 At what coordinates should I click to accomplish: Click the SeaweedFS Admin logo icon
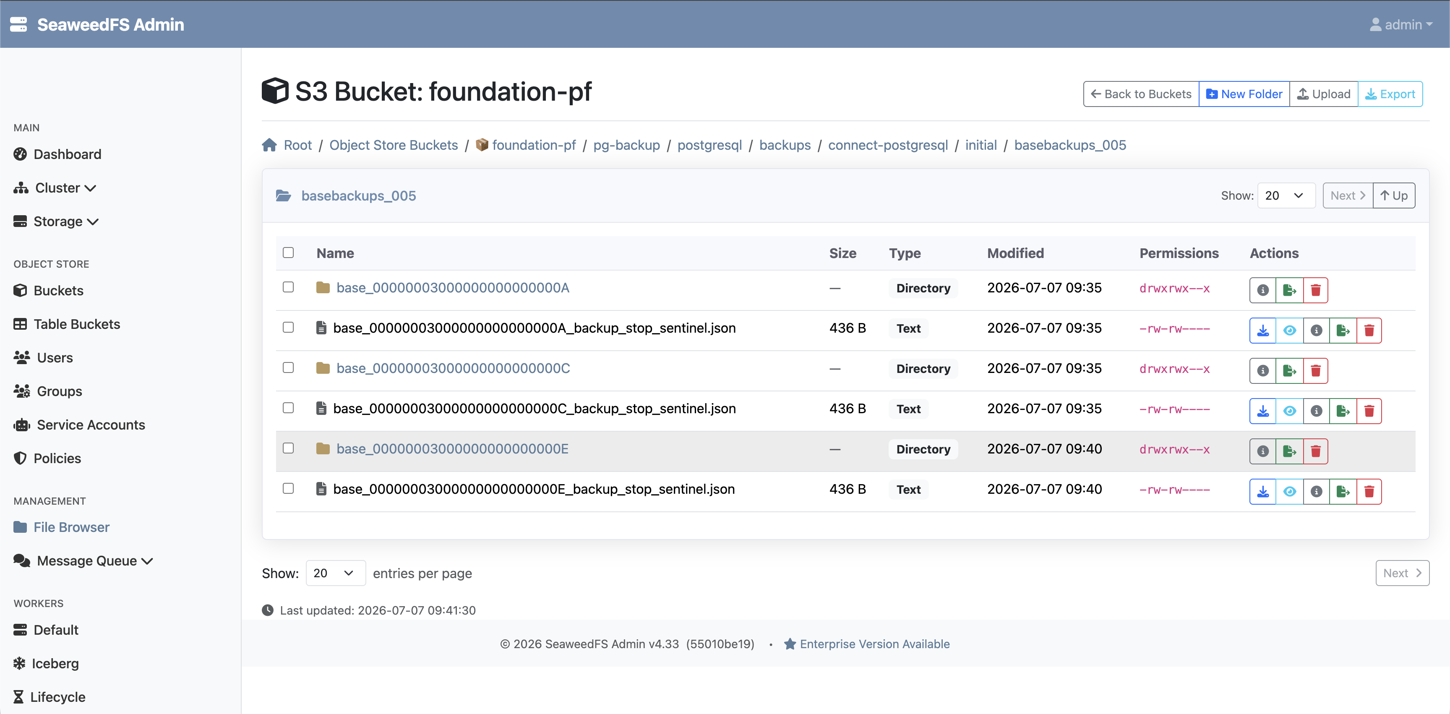18,24
